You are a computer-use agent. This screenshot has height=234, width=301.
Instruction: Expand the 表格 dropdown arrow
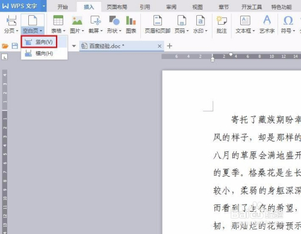64,31
